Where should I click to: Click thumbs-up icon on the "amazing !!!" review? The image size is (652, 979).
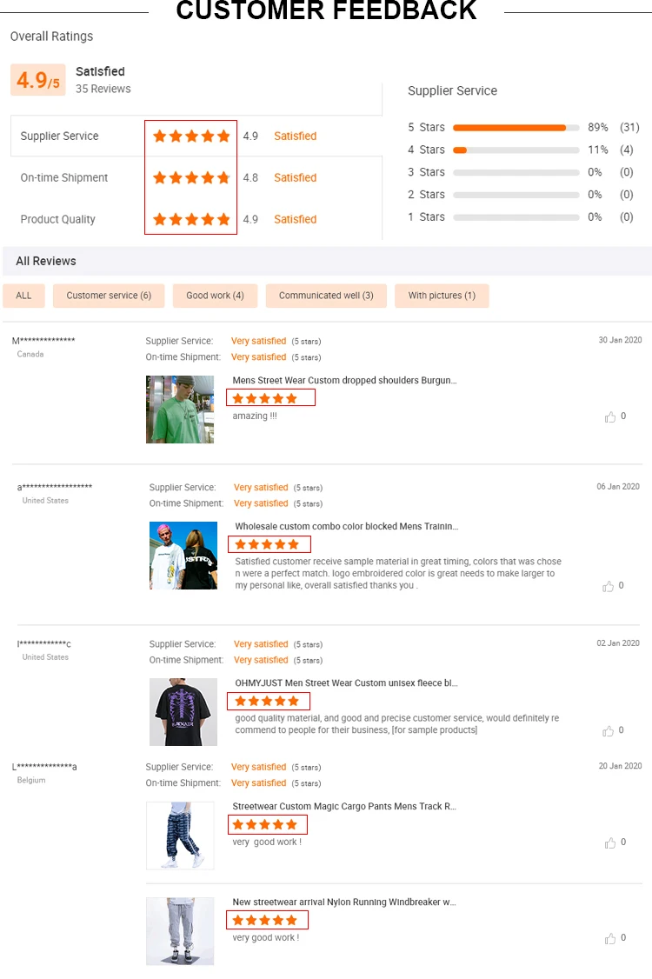tap(610, 417)
